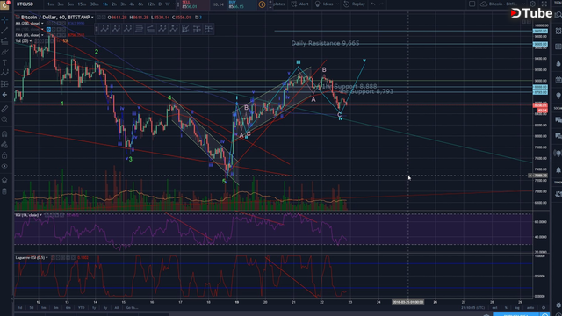This screenshot has width=562, height=316.
Task: Select the YTD date range
Action: coord(82,308)
